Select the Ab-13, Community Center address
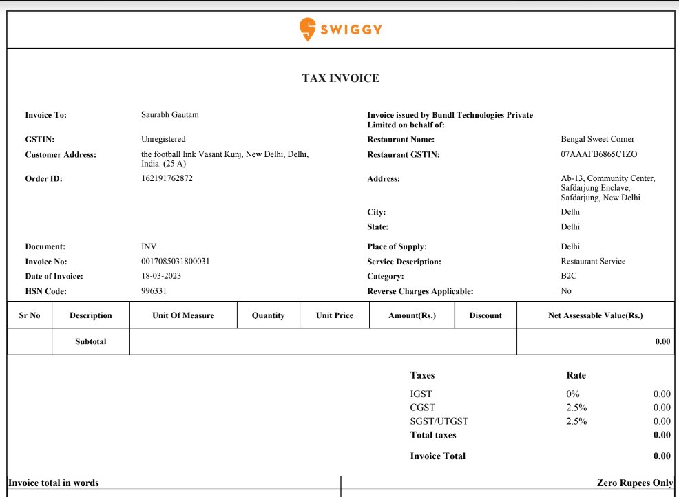Viewport: 679px width, 497px height. click(x=608, y=188)
